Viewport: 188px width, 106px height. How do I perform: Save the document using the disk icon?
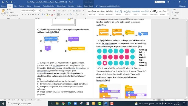3,2
